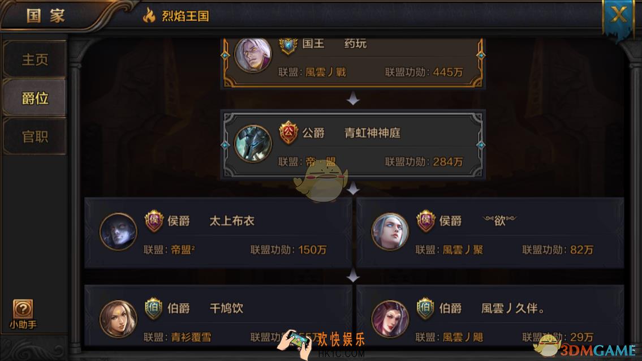Click the arrow below the king card

[x=353, y=99]
